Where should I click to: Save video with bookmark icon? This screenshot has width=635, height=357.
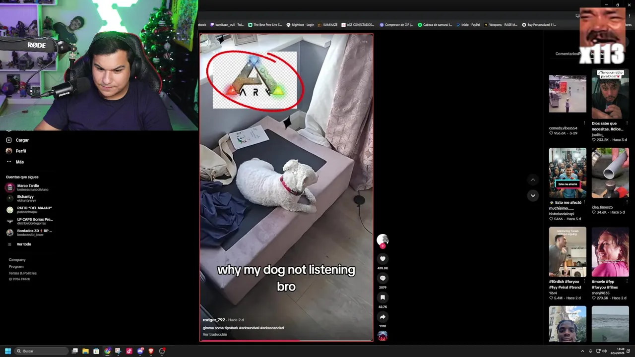[x=382, y=297]
